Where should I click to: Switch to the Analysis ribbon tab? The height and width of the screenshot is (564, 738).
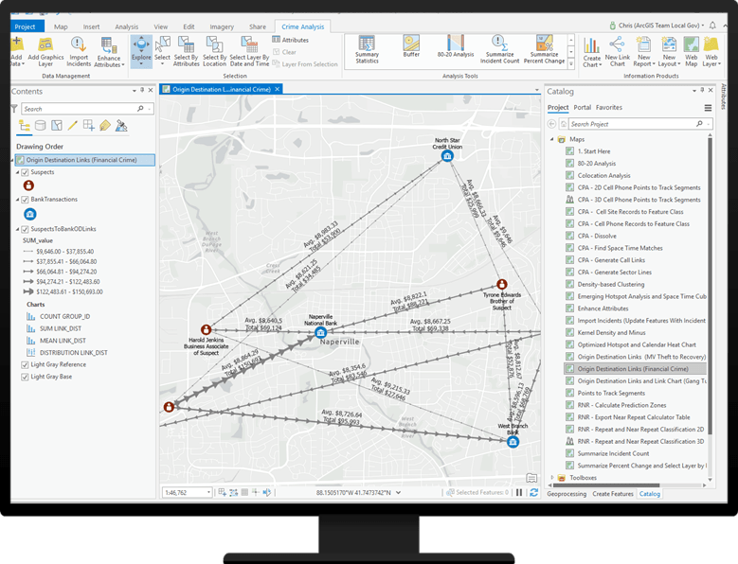(x=127, y=26)
